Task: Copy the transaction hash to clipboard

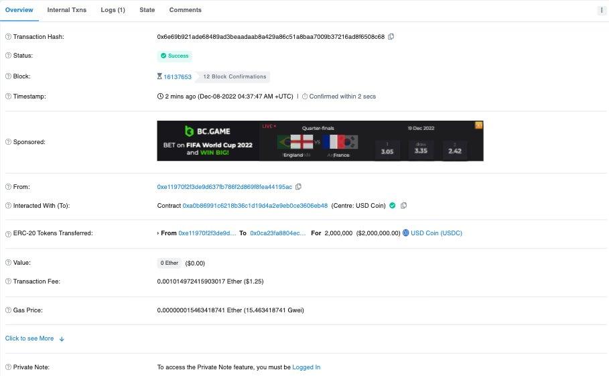Action: (x=391, y=36)
